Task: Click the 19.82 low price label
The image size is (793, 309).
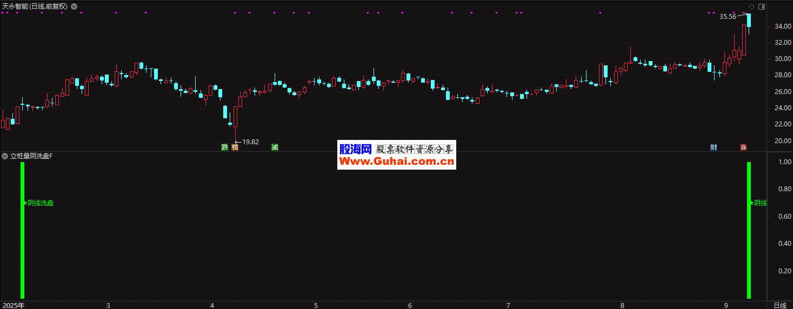Action: click(x=250, y=142)
